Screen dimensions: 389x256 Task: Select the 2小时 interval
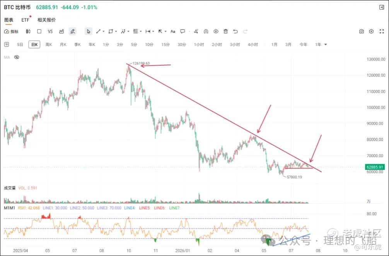tap(217, 45)
